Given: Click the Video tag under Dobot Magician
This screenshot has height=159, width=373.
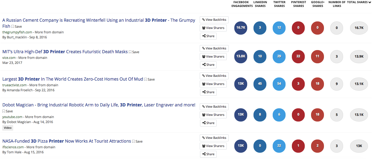Looking at the screenshot, I should [x=8, y=128].
